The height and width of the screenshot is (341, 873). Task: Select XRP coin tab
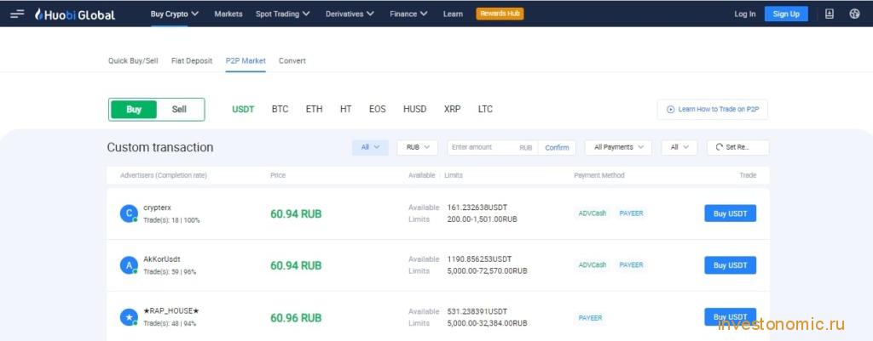452,110
